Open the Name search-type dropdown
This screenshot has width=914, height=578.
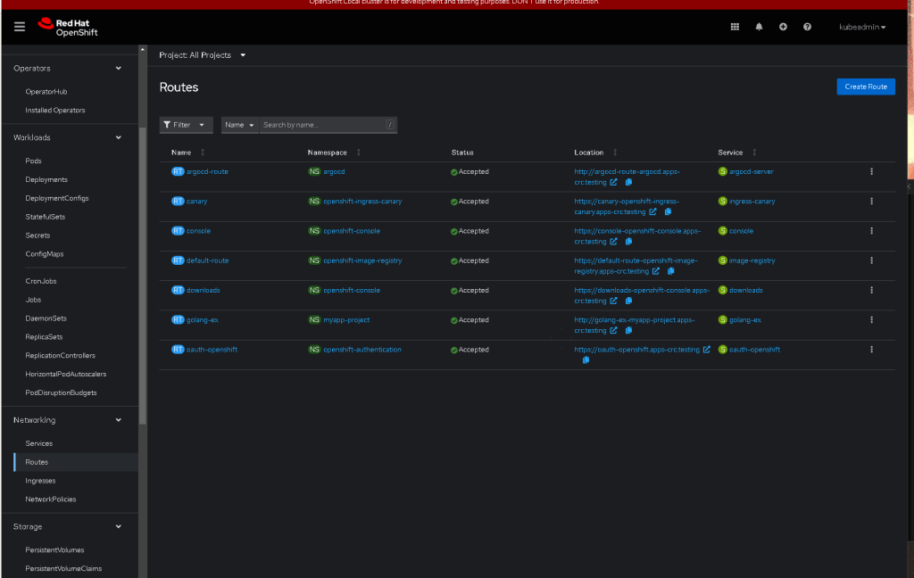point(239,125)
